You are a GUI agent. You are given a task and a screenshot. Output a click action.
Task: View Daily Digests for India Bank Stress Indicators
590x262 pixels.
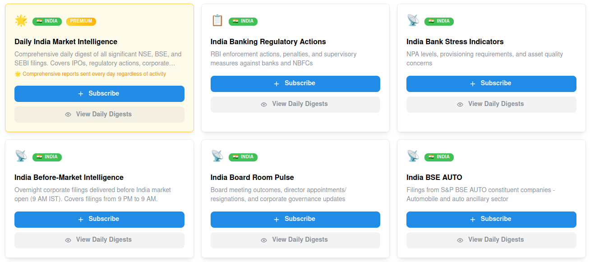(491, 104)
